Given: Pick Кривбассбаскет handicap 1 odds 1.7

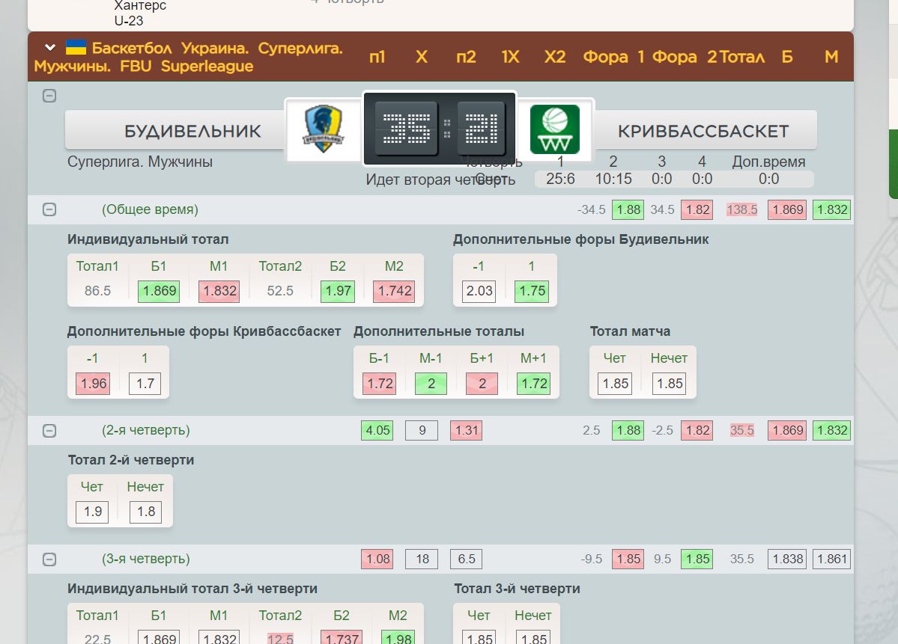Looking at the screenshot, I should click(145, 384).
